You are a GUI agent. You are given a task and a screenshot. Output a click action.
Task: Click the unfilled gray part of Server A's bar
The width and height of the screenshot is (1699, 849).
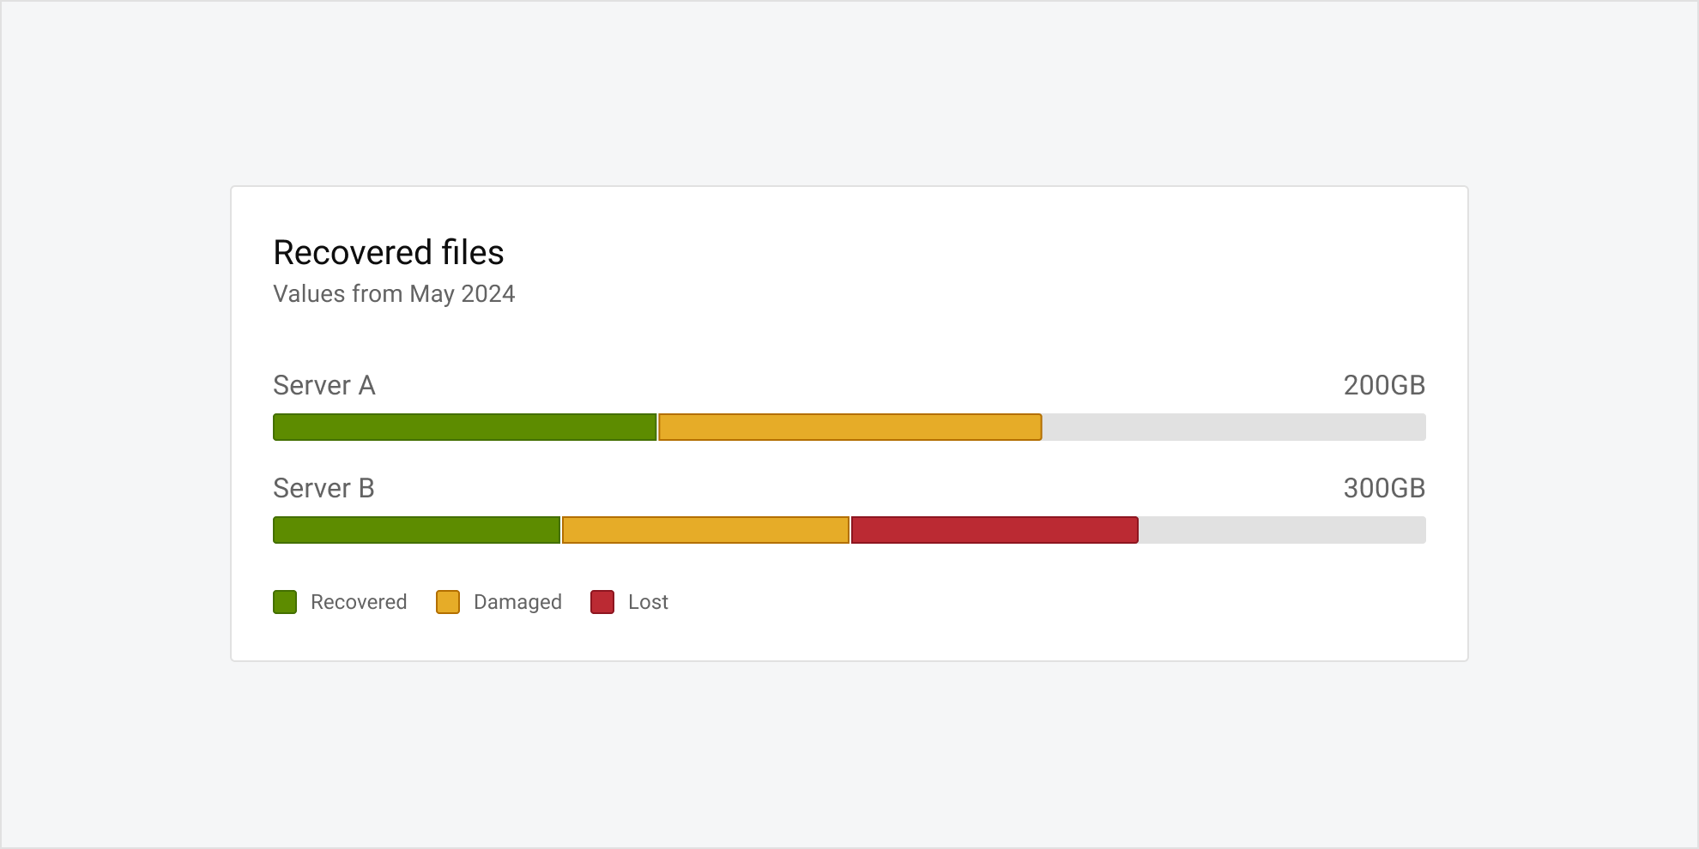[1234, 427]
